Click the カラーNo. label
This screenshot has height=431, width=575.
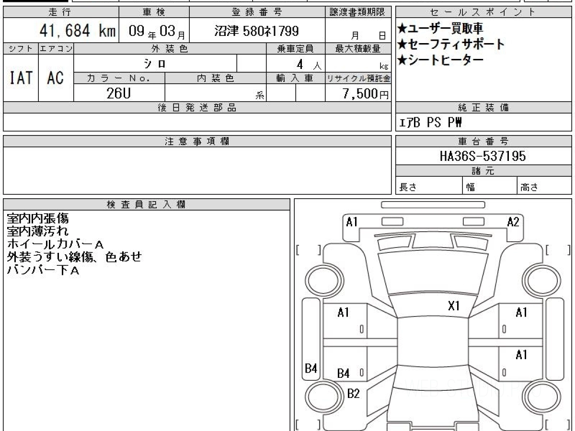(119, 78)
